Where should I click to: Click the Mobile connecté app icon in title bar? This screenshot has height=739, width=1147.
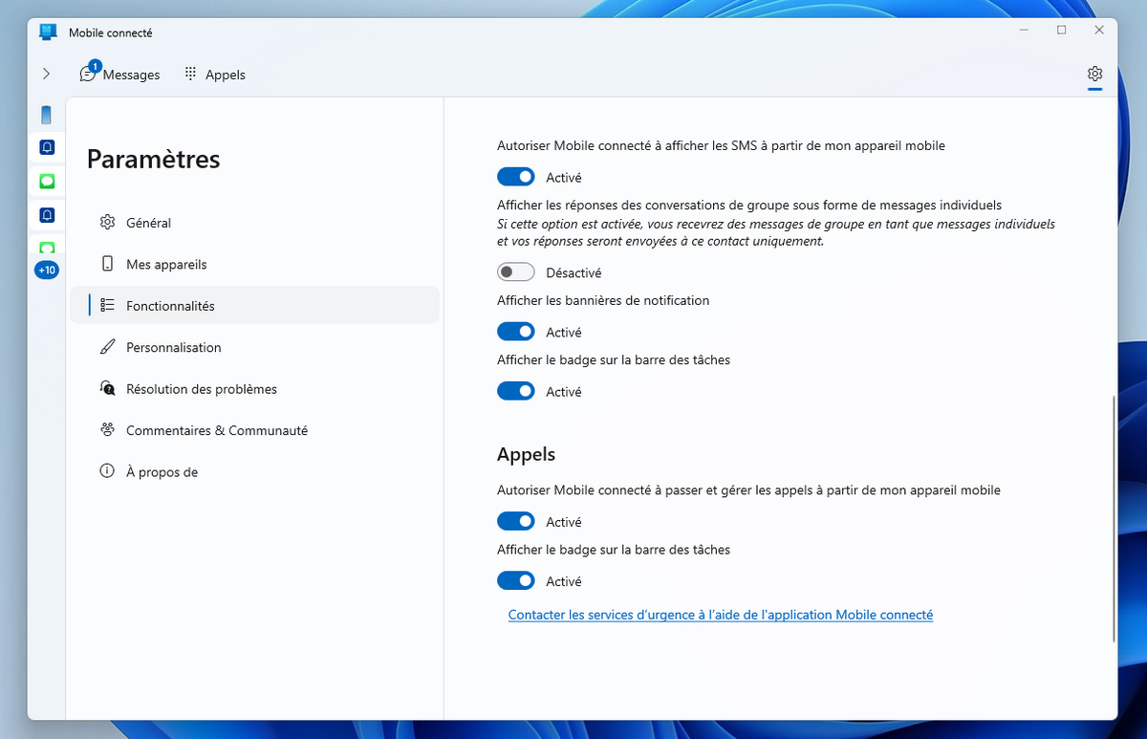pos(48,32)
